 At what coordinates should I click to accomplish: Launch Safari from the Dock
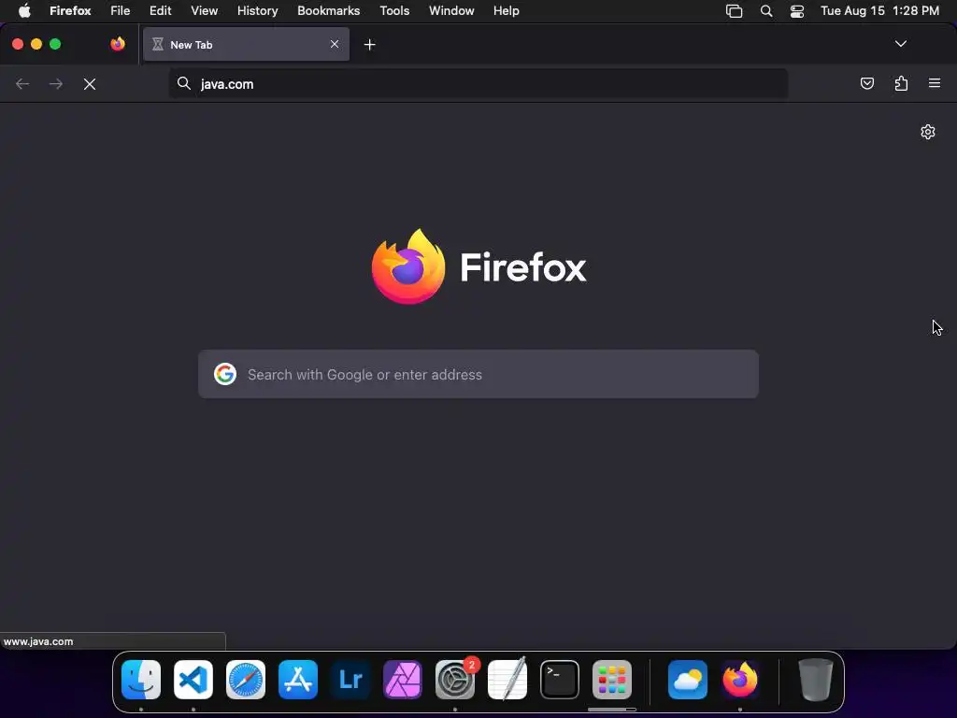pyautogui.click(x=246, y=680)
